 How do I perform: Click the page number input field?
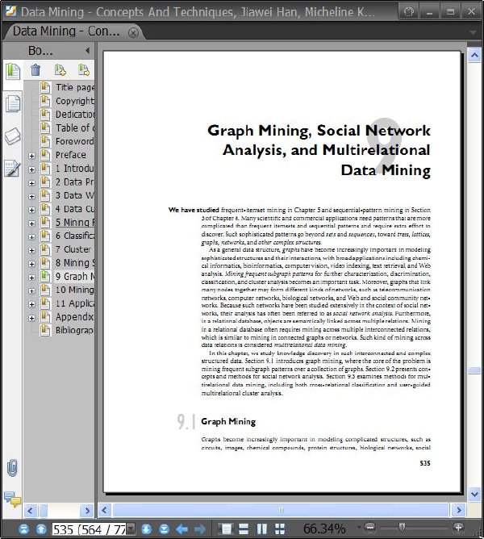pyautogui.click(x=89, y=529)
